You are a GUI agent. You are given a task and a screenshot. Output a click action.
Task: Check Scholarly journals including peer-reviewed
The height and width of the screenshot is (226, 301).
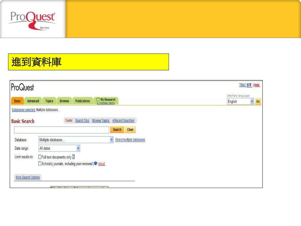click(x=40, y=164)
